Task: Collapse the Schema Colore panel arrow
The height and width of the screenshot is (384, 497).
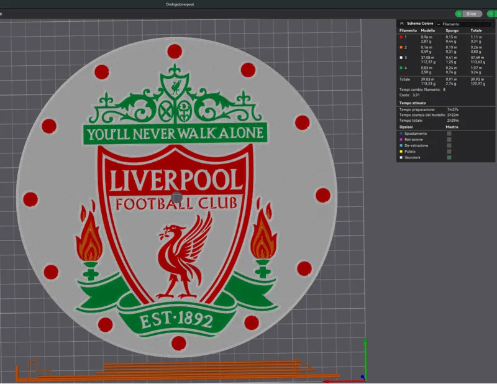Action: pos(401,24)
